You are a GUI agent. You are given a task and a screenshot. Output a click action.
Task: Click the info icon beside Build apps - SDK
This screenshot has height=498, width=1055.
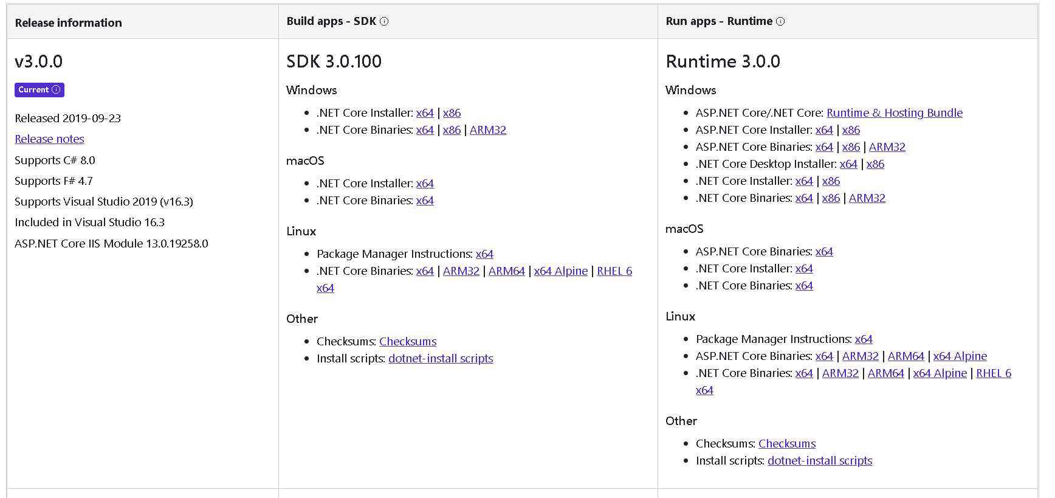coord(384,21)
